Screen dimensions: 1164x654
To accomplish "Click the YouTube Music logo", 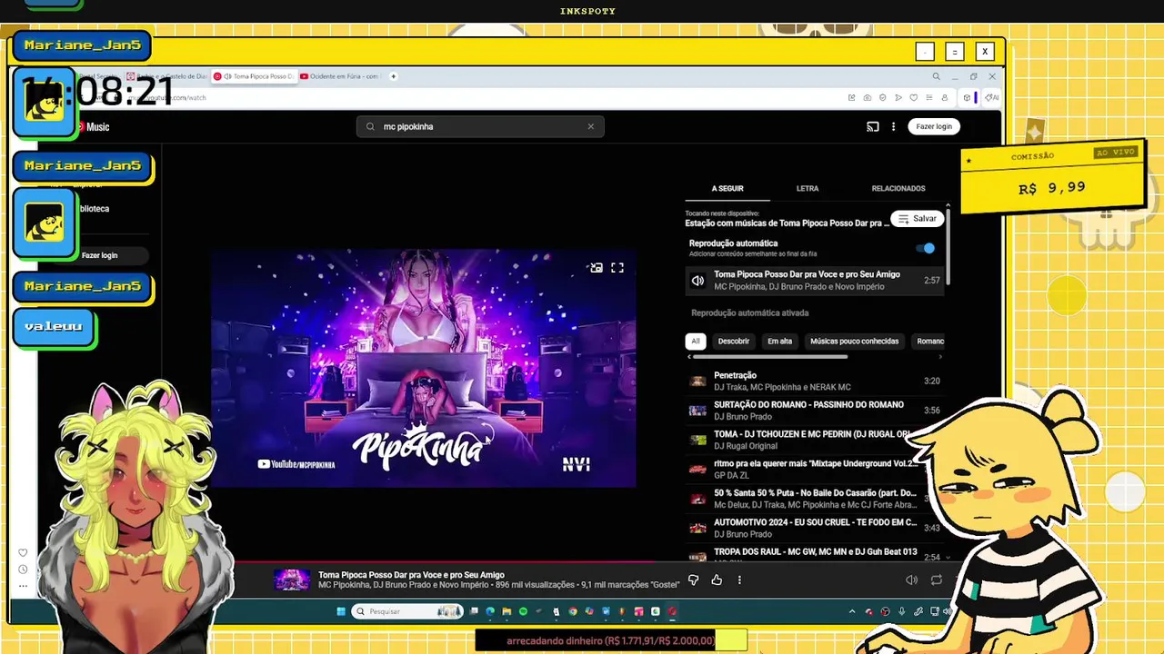I will pos(93,127).
